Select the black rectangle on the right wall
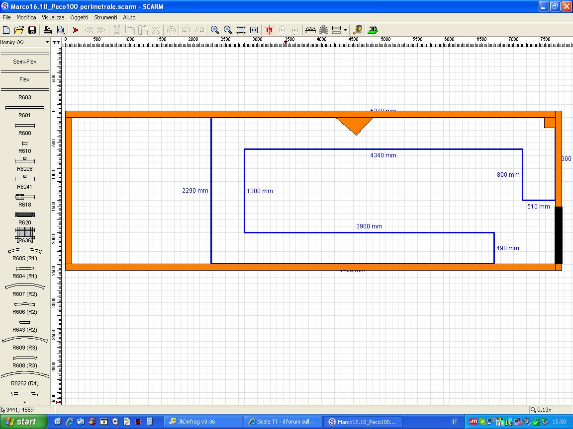The height and width of the screenshot is (429, 573). pos(559,235)
